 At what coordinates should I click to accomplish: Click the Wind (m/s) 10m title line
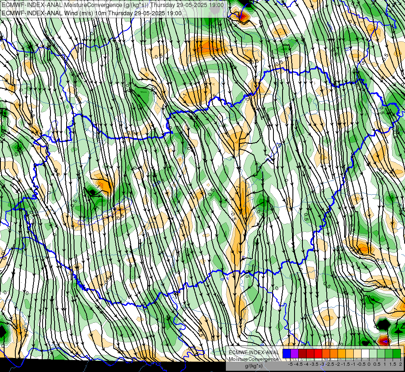point(92,13)
